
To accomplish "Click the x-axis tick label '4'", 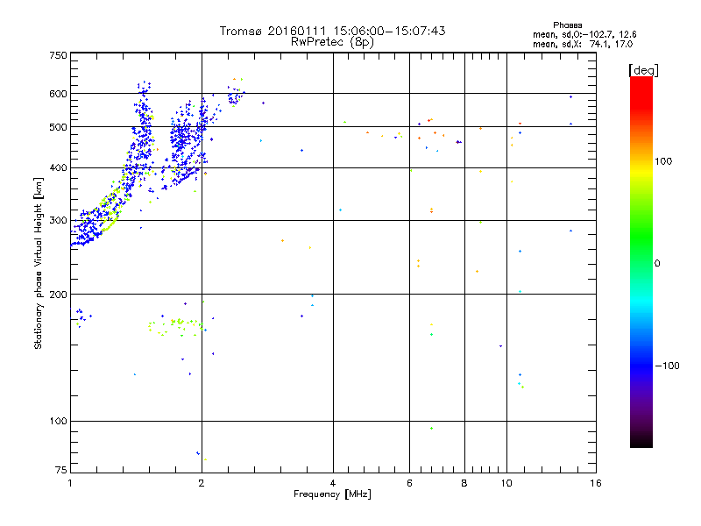I will [x=333, y=483].
